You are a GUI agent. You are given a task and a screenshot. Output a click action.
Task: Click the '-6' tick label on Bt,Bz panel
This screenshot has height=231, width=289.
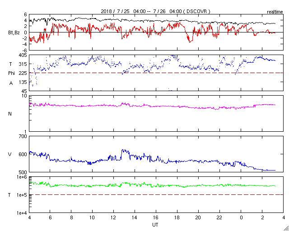25,51
